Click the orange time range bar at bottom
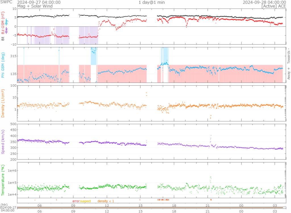 pyautogui.click(x=151, y=208)
